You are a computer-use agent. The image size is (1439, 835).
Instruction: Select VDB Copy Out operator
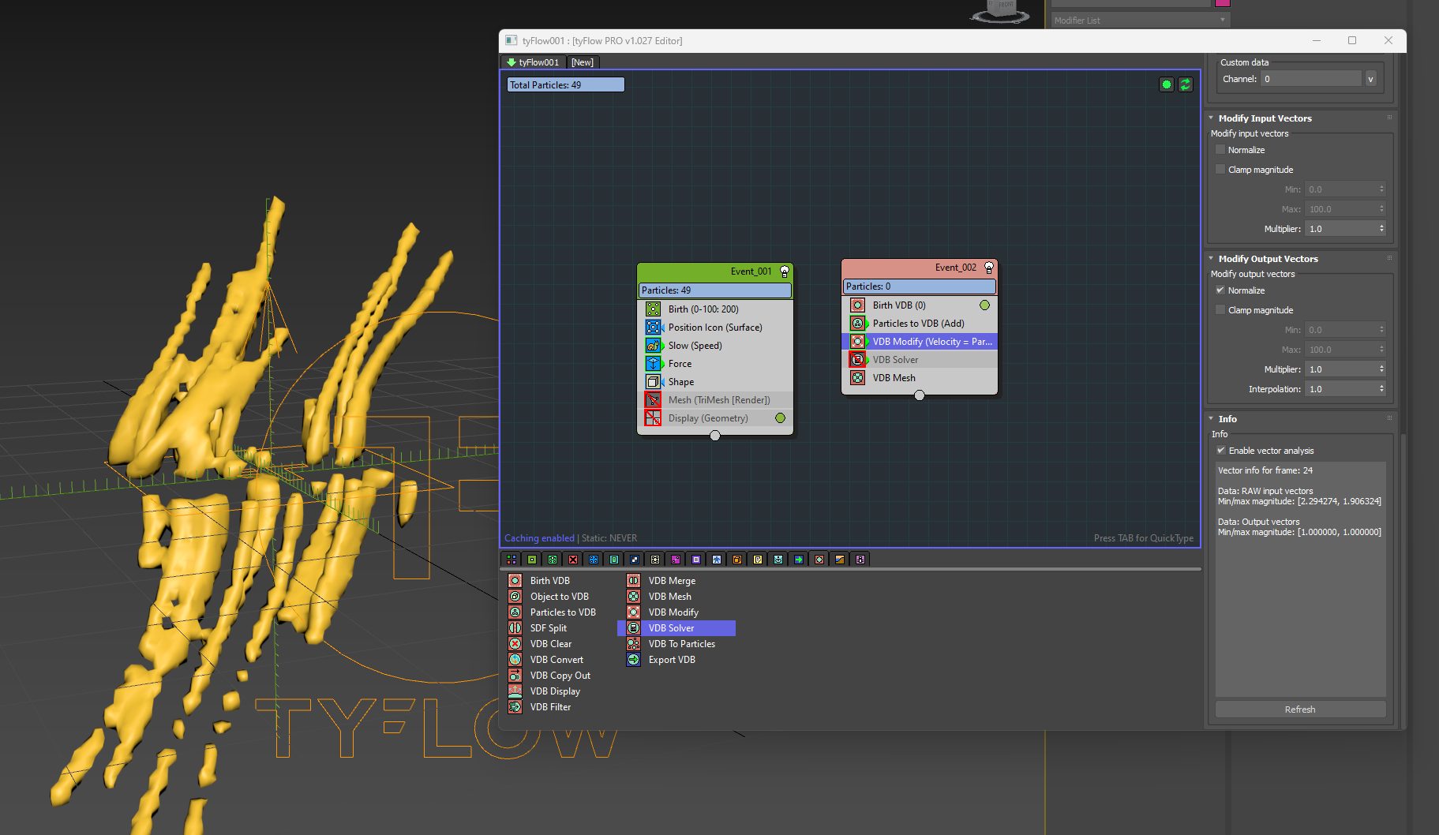(x=560, y=676)
